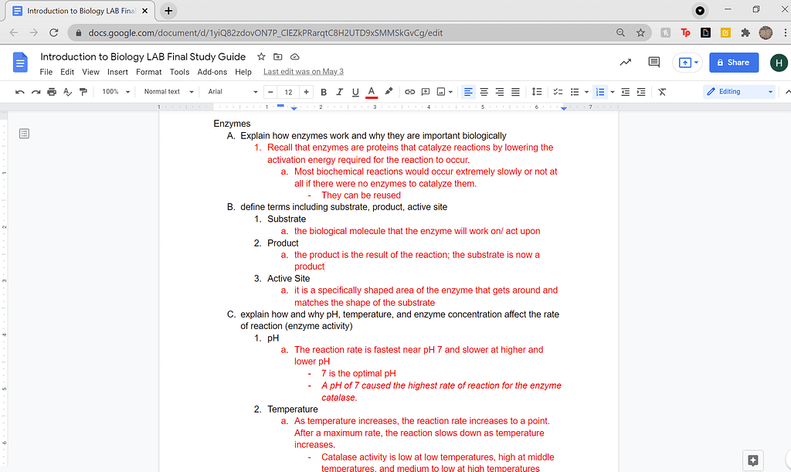This screenshot has width=791, height=472.
Task: Open the Add-ons menu
Action: (x=212, y=72)
